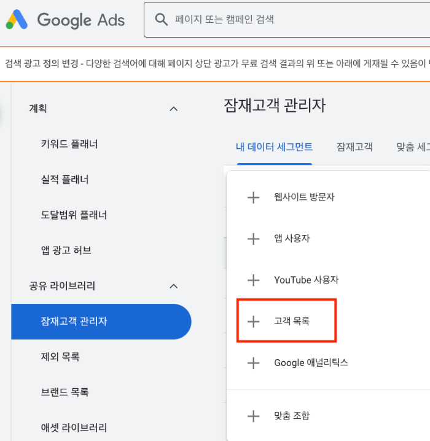
Task: Click the plus icon beside 웹사이트 방문자
Action: point(253,197)
